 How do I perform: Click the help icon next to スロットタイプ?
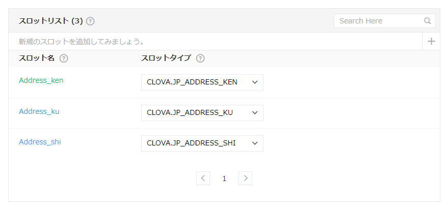click(200, 58)
